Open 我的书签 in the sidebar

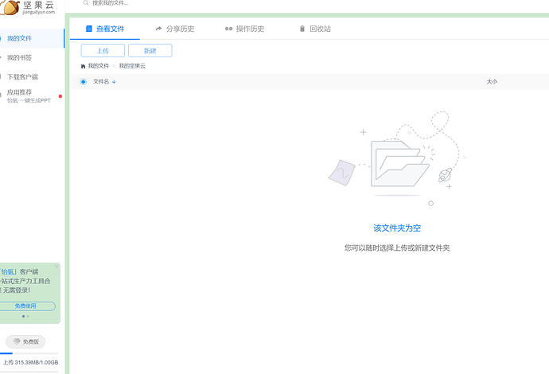click(x=32, y=57)
